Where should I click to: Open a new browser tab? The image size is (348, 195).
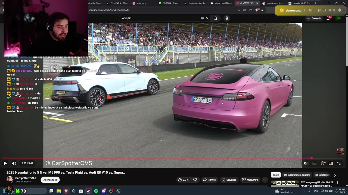(315, 3)
